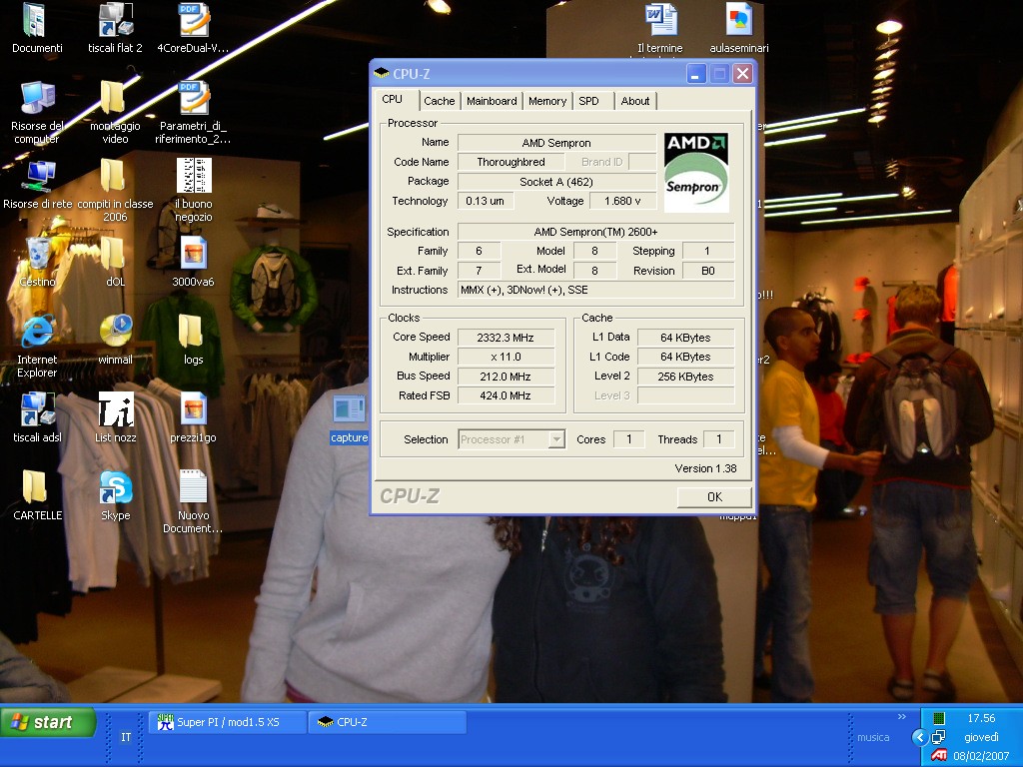Open the 4CoreDual-V PDF file
The width and height of the screenshot is (1023, 767).
[x=193, y=28]
